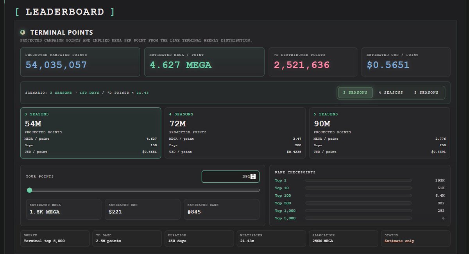Click the 7D distributed points value 2,521,636
Screen dimensions: 469x254
point(302,65)
